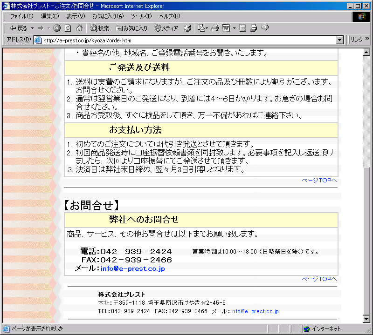Click the footer info@e-prest.co.jp link
The height and width of the screenshot is (335, 373).
[255, 311]
